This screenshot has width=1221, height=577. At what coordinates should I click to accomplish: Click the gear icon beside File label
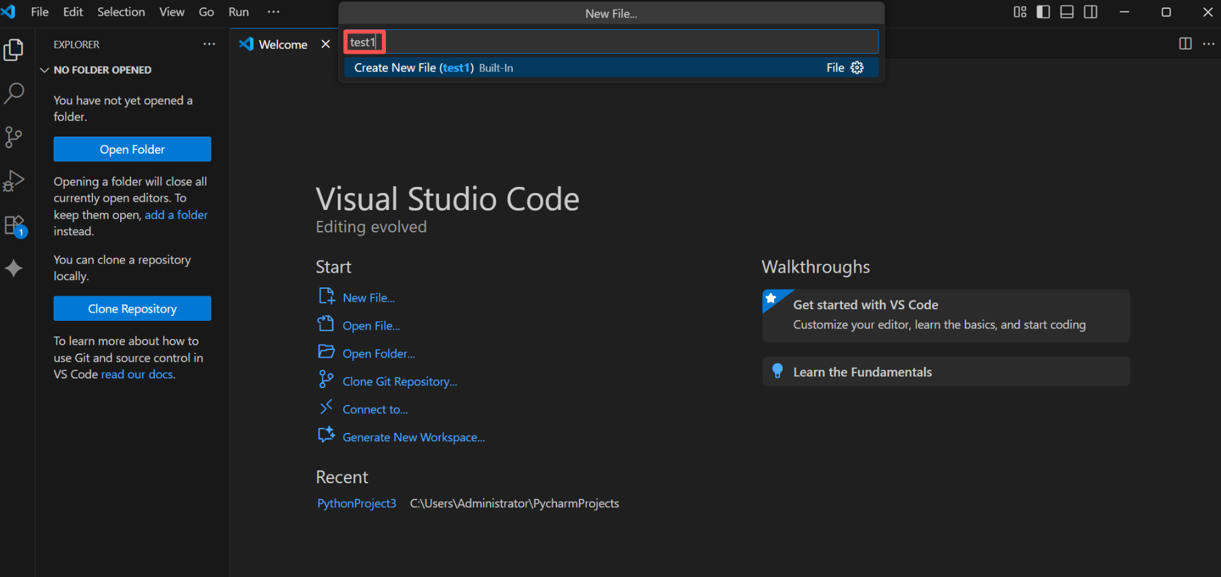[857, 67]
